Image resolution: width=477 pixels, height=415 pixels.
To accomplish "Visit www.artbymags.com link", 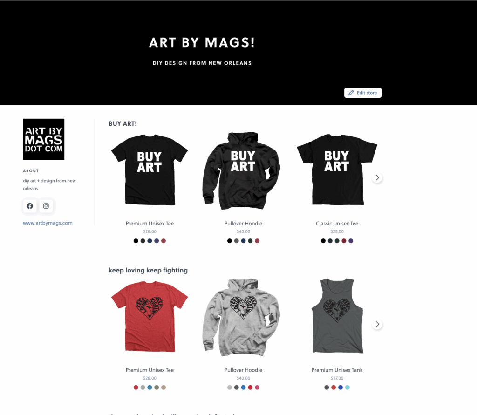I will pyautogui.click(x=48, y=223).
